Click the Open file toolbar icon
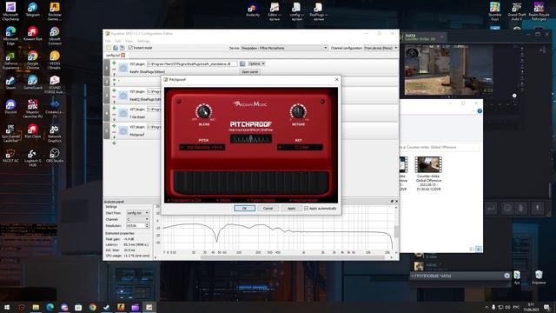Screen dimensions: 556x313 click(116, 48)
